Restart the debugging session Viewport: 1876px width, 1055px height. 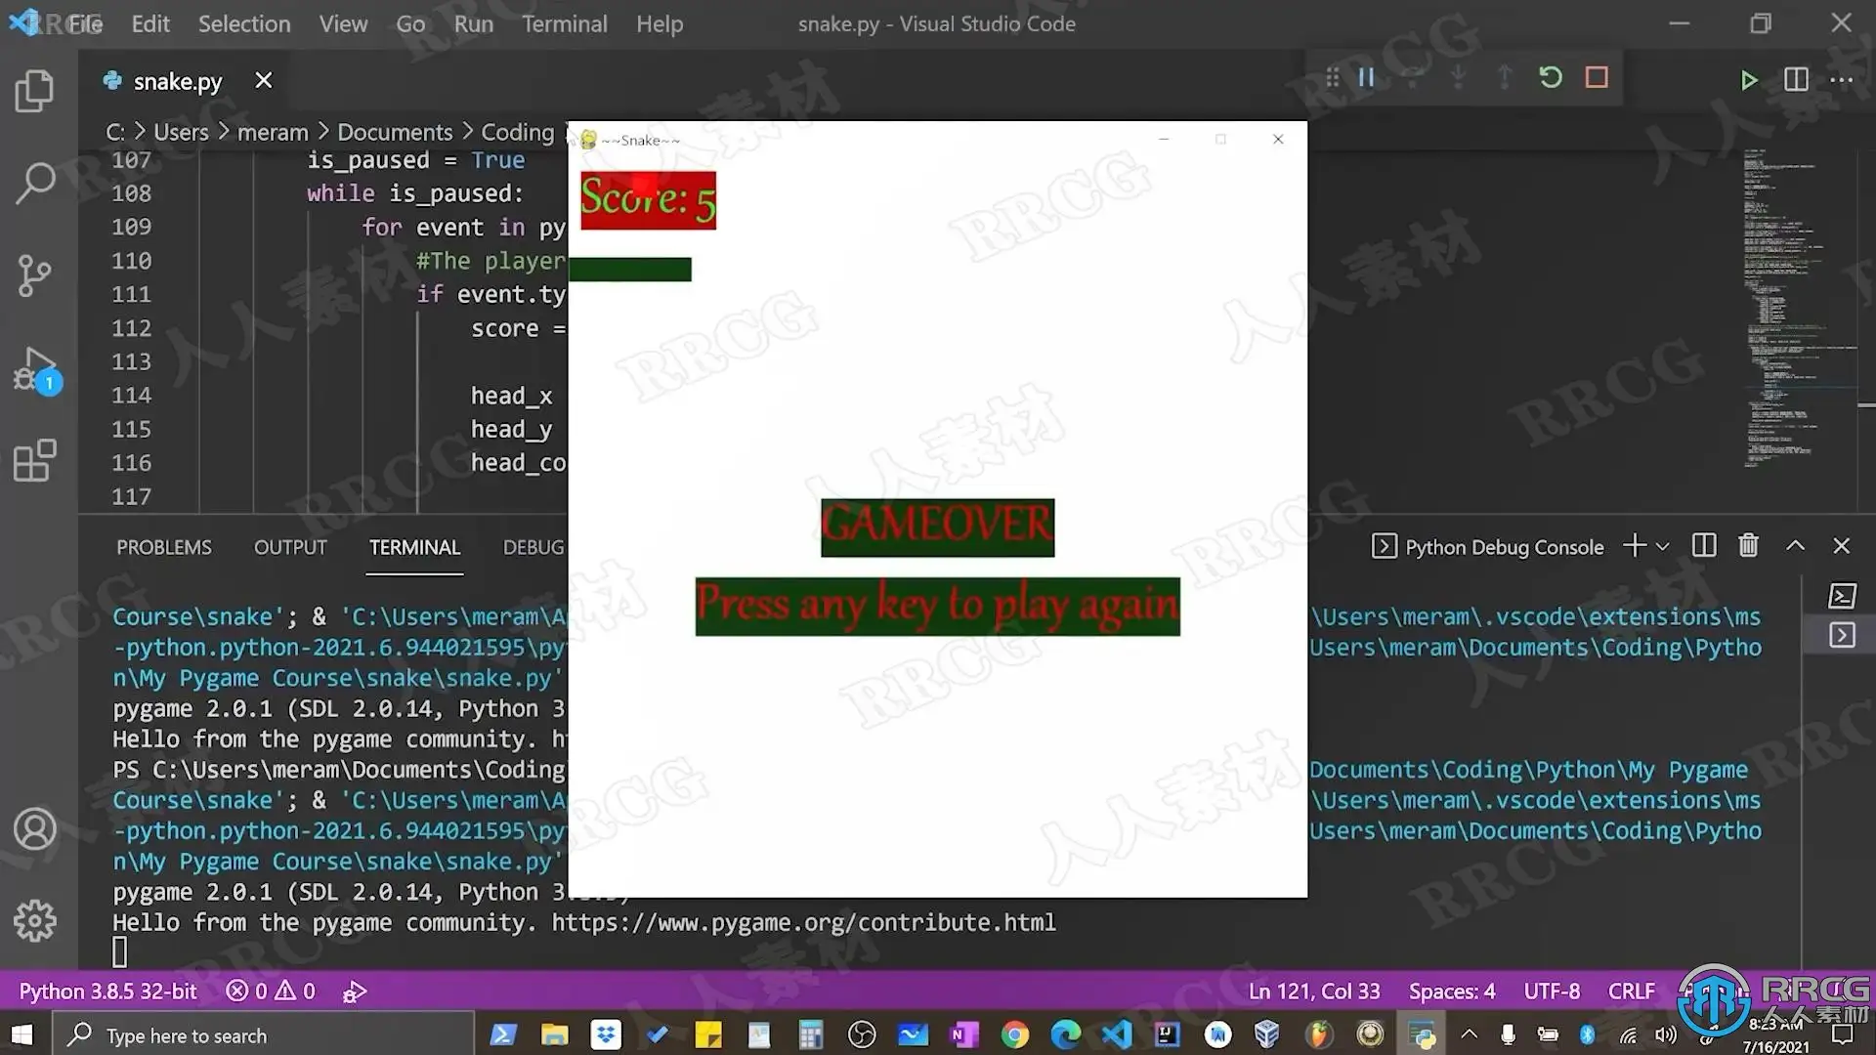pyautogui.click(x=1551, y=77)
